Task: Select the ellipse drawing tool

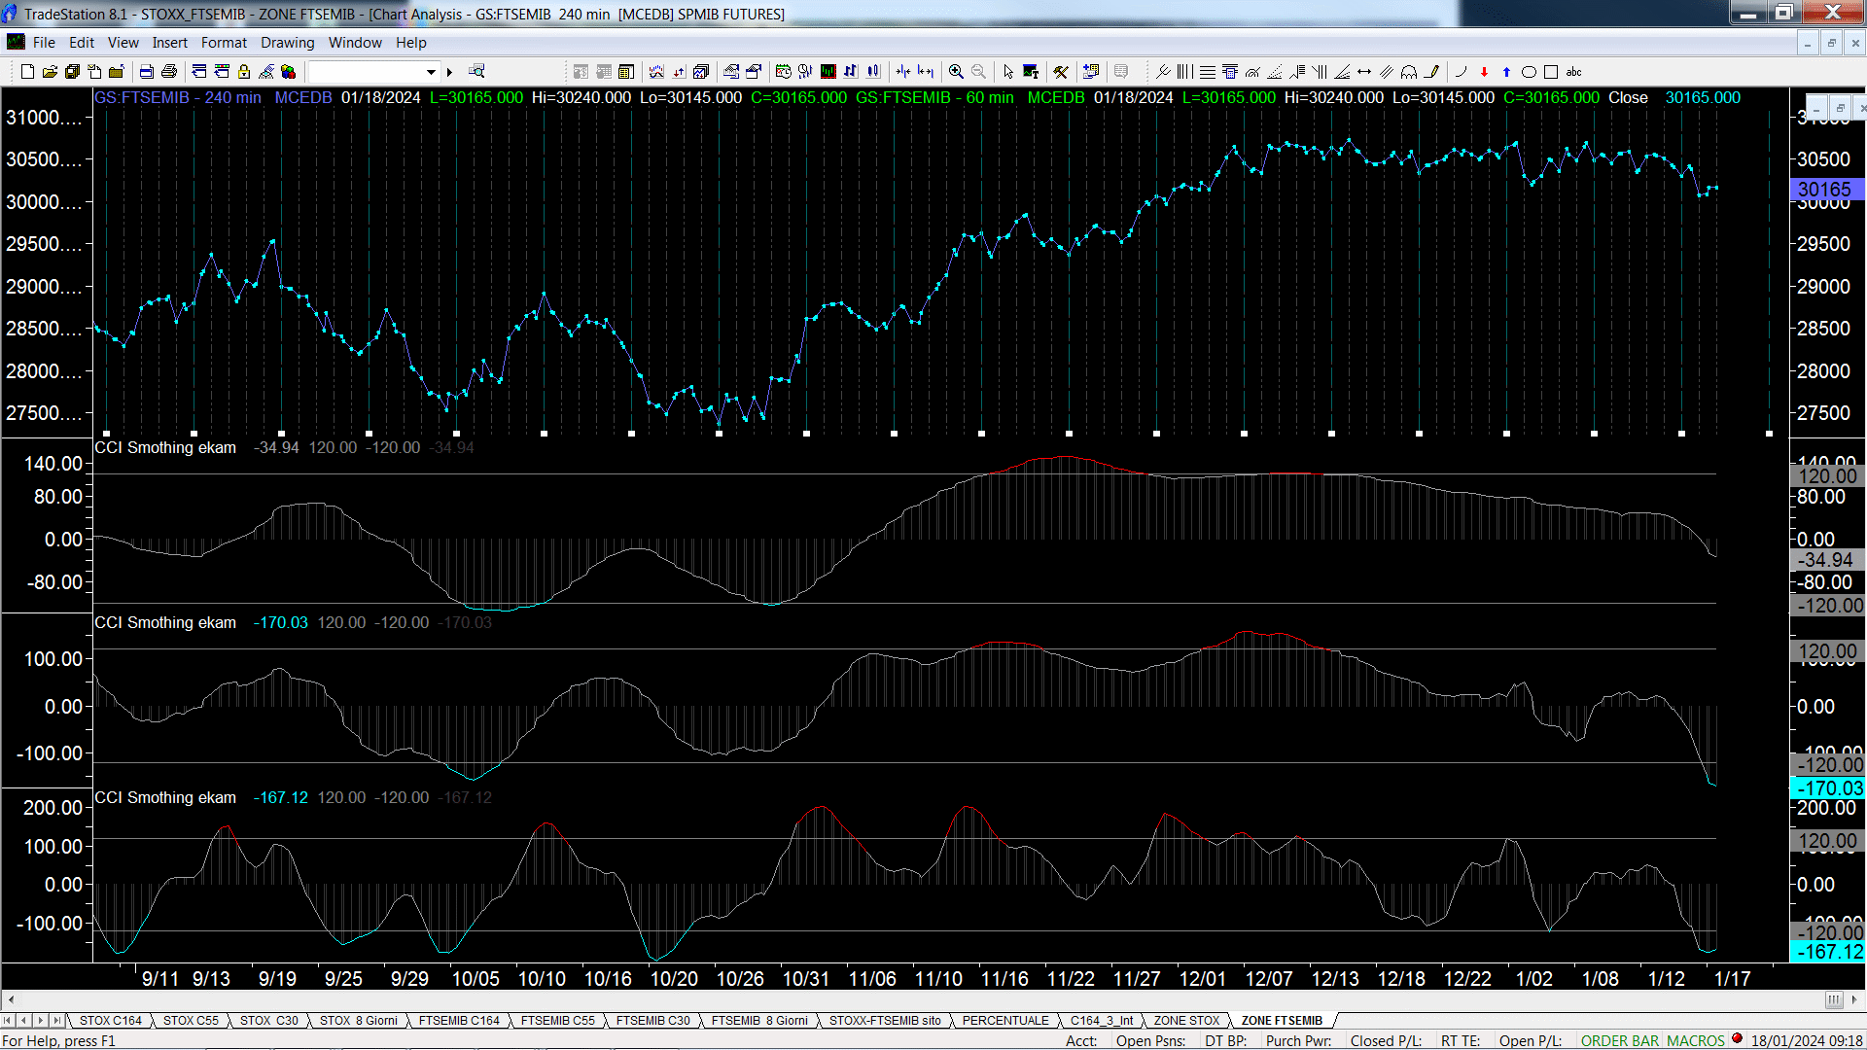Action: (x=1529, y=71)
